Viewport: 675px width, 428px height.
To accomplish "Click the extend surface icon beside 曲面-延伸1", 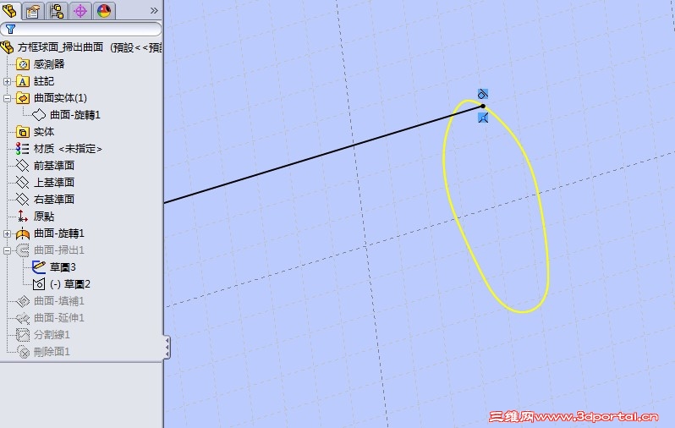I will pos(22,318).
